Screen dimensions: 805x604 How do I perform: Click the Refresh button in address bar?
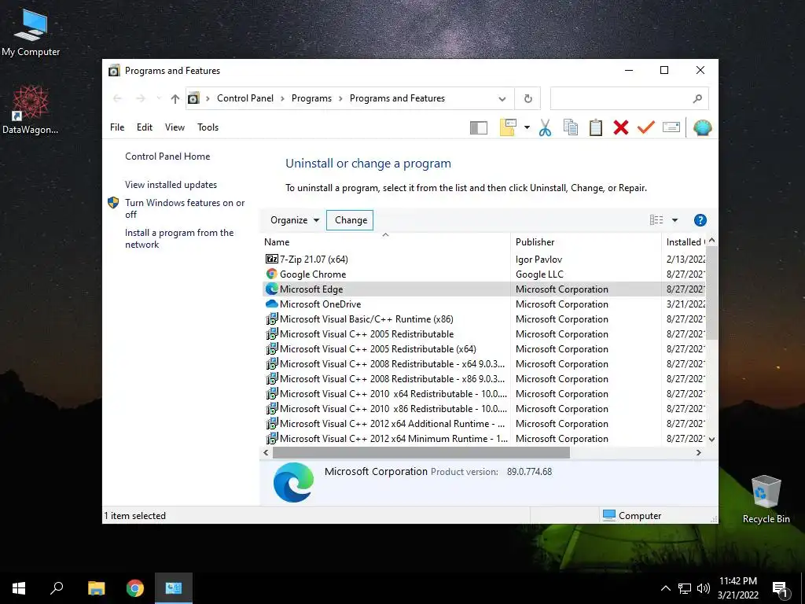[x=527, y=98]
